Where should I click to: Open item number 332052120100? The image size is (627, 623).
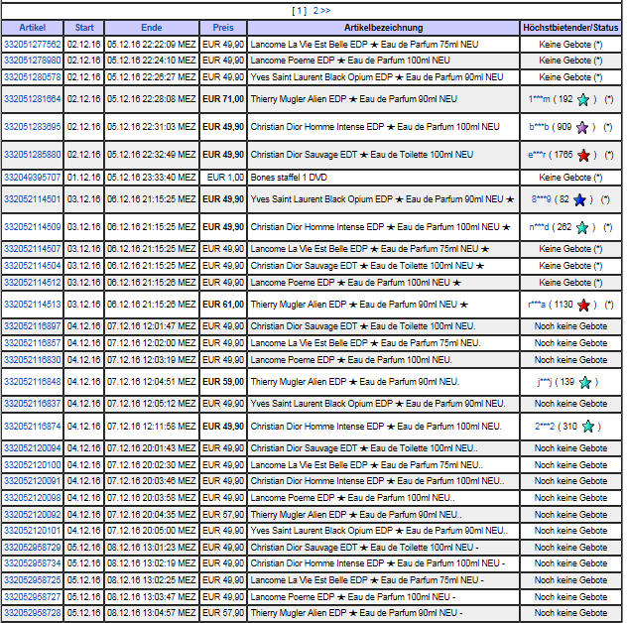[x=33, y=465]
